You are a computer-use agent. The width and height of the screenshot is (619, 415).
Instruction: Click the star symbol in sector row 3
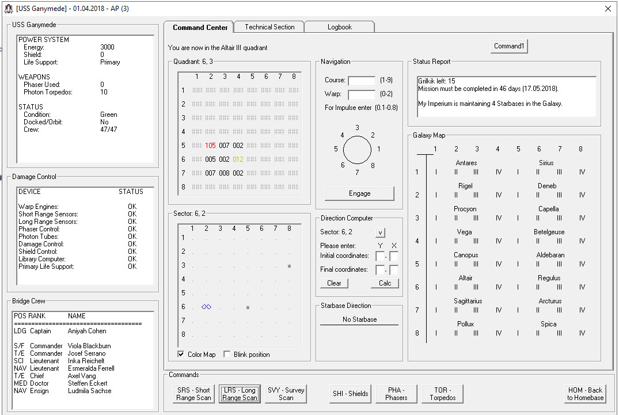point(289,266)
